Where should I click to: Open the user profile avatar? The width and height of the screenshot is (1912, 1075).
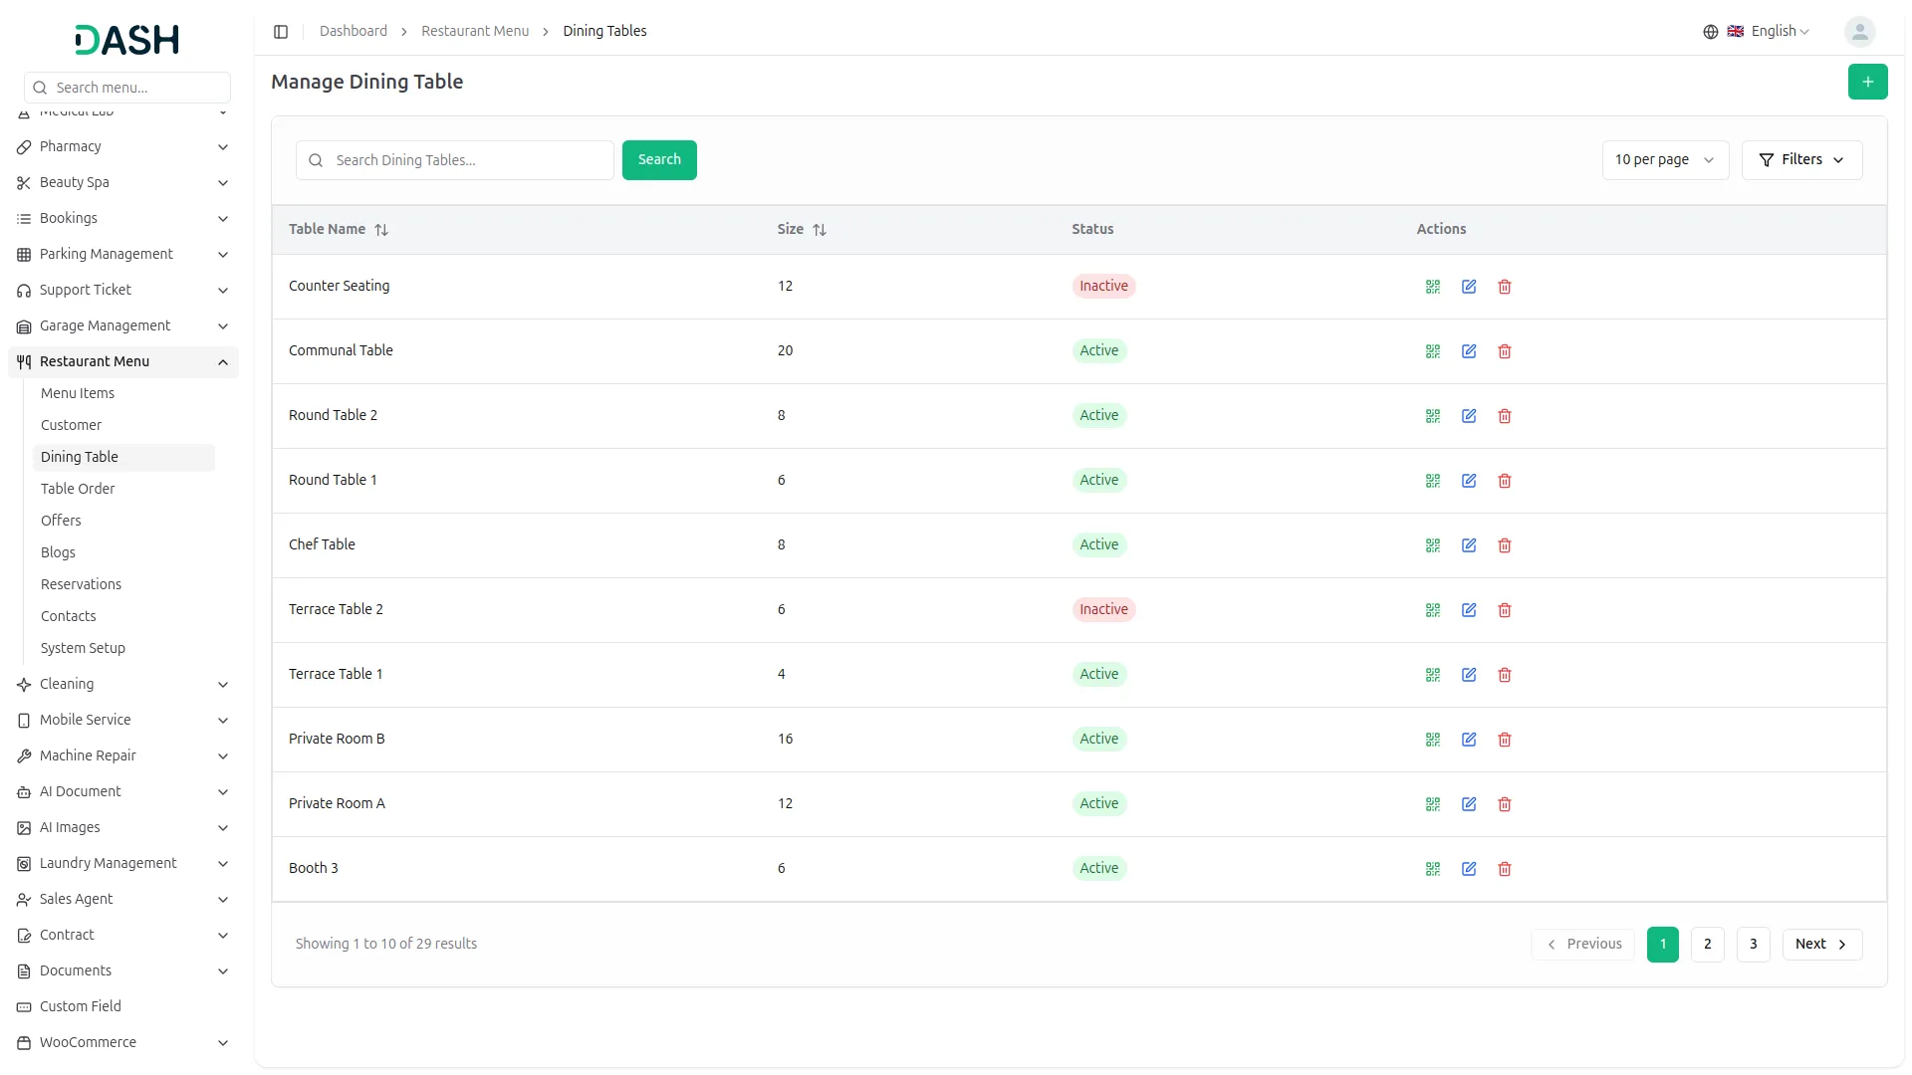point(1858,32)
